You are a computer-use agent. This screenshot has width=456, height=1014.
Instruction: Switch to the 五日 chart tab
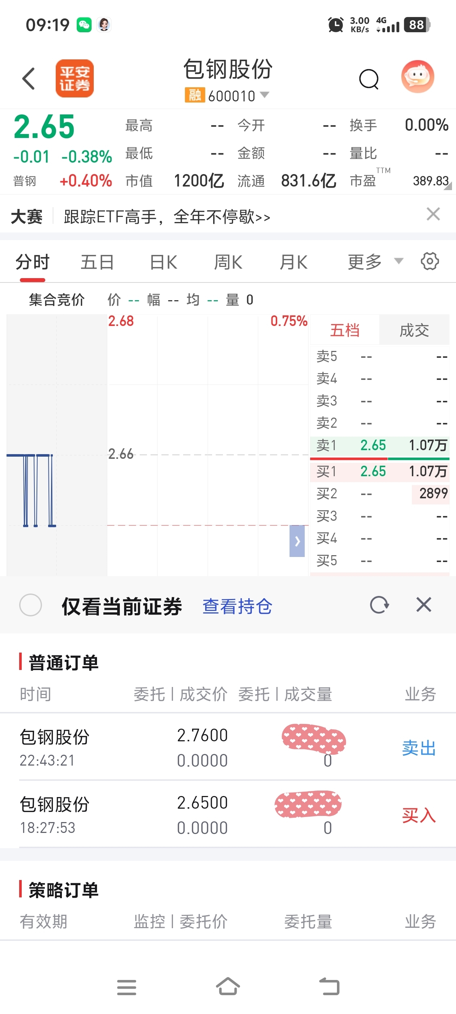98,262
